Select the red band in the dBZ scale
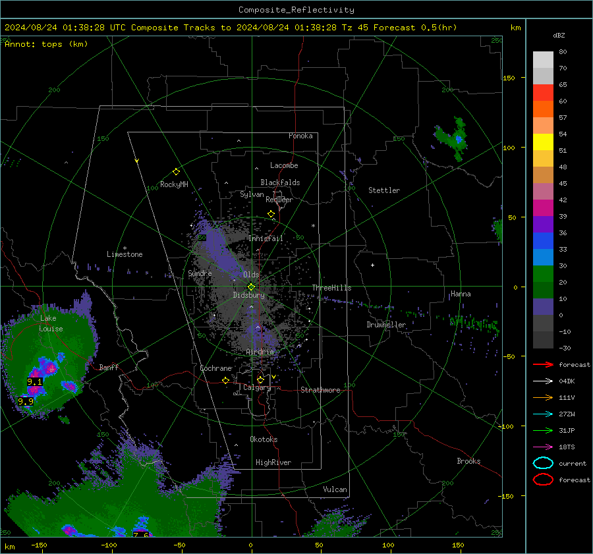Viewport: 593px width, 554px height. pos(543,92)
